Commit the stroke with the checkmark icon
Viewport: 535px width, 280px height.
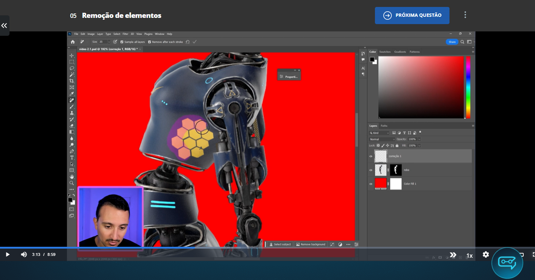pos(194,42)
